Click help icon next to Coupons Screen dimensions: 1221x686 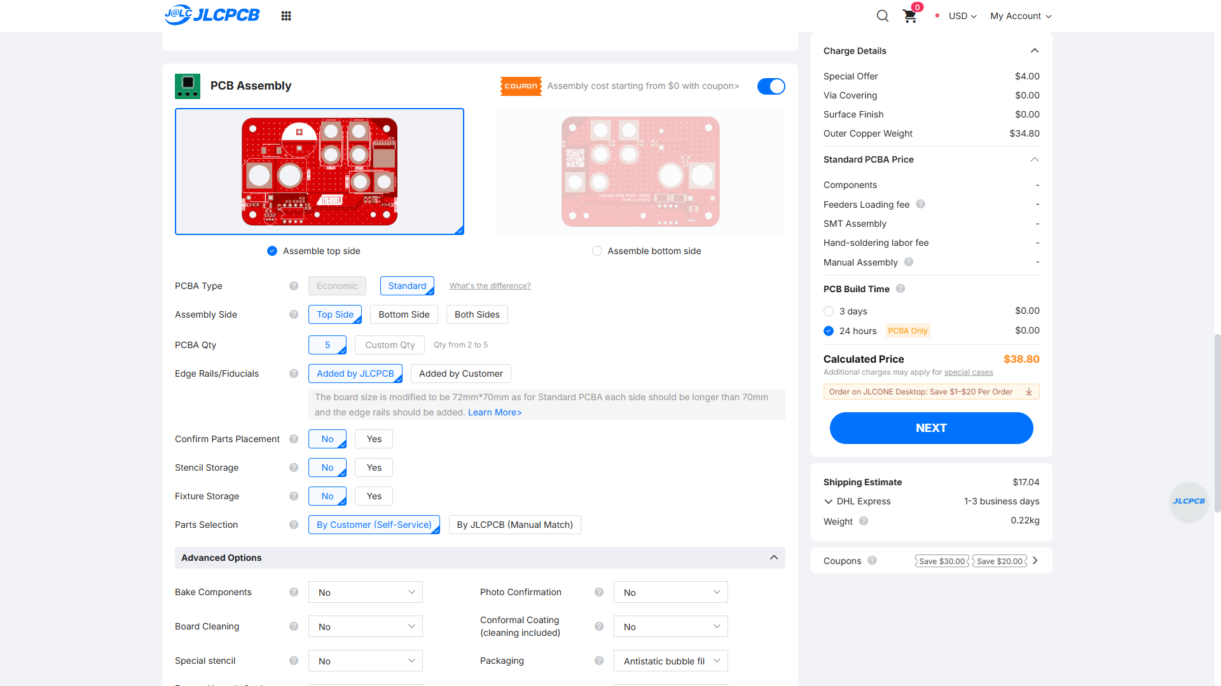pos(872,560)
